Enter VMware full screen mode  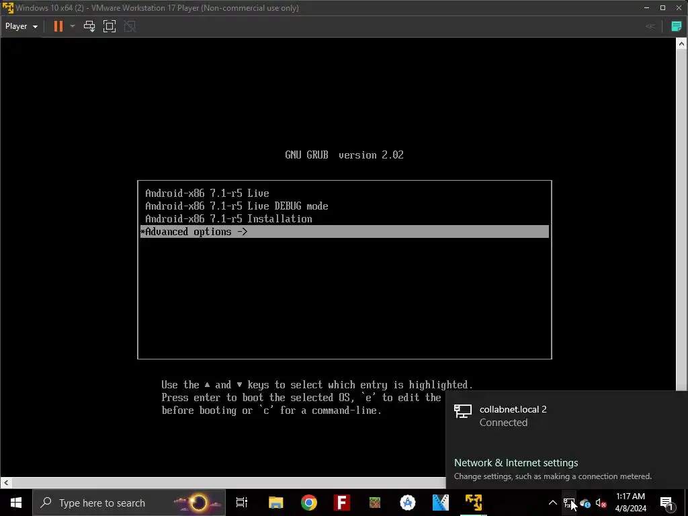[x=110, y=26]
